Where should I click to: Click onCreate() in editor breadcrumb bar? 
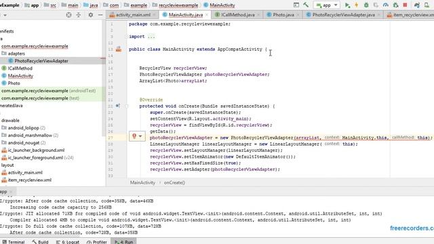(x=174, y=182)
